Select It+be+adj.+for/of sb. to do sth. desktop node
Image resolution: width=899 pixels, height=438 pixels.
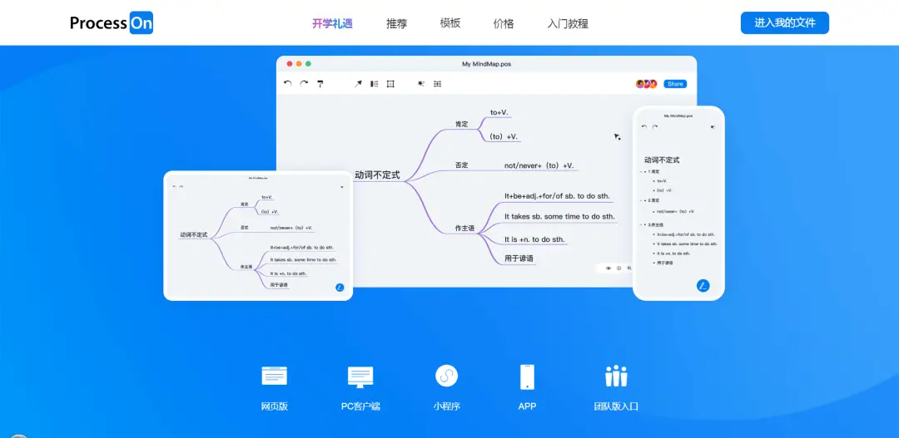pos(557,196)
